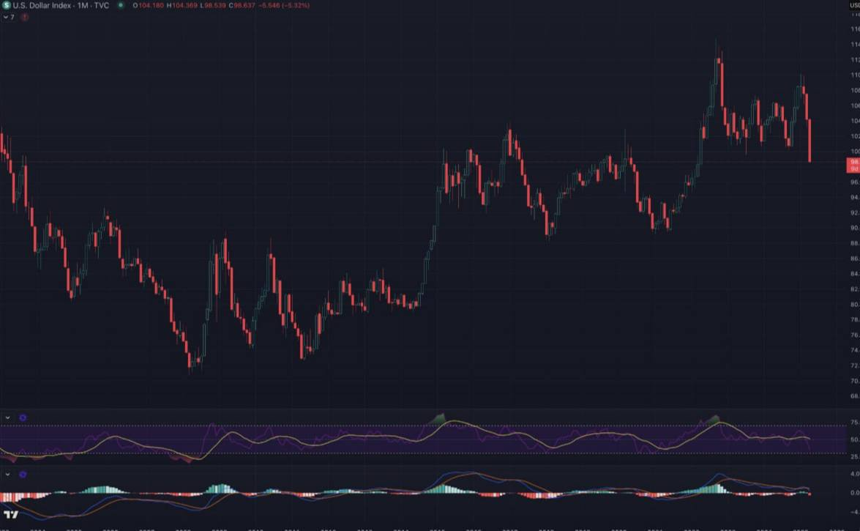The height and width of the screenshot is (531, 860).
Task: Click the dollar symbol logo icon
Action: (6, 5)
